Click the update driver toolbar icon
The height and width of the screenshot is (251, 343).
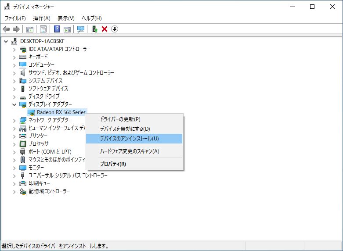[x=95, y=29]
